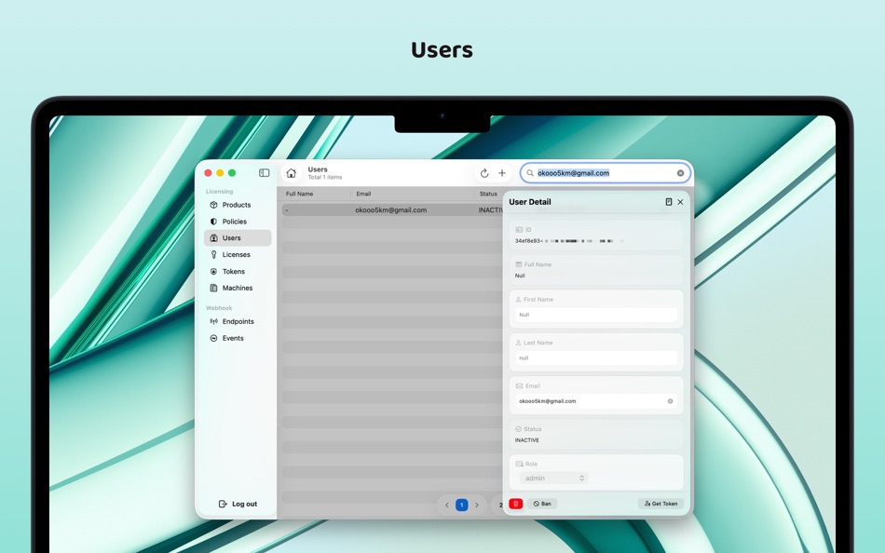
Task: Go to page 2 with next page arrow
Action: [477, 504]
